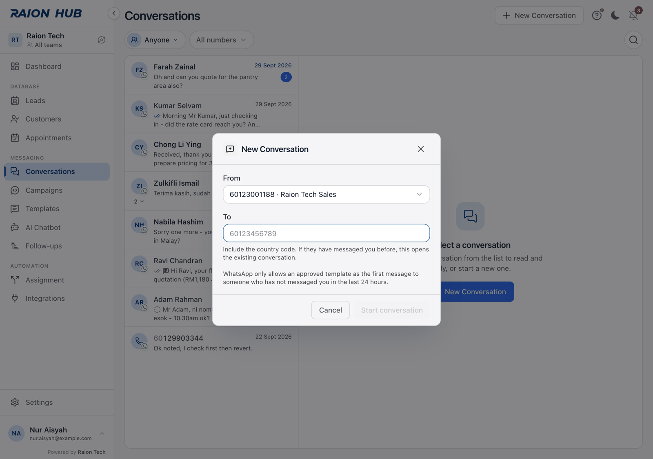Focus the To phone number field
The height and width of the screenshot is (459, 653).
[326, 233]
